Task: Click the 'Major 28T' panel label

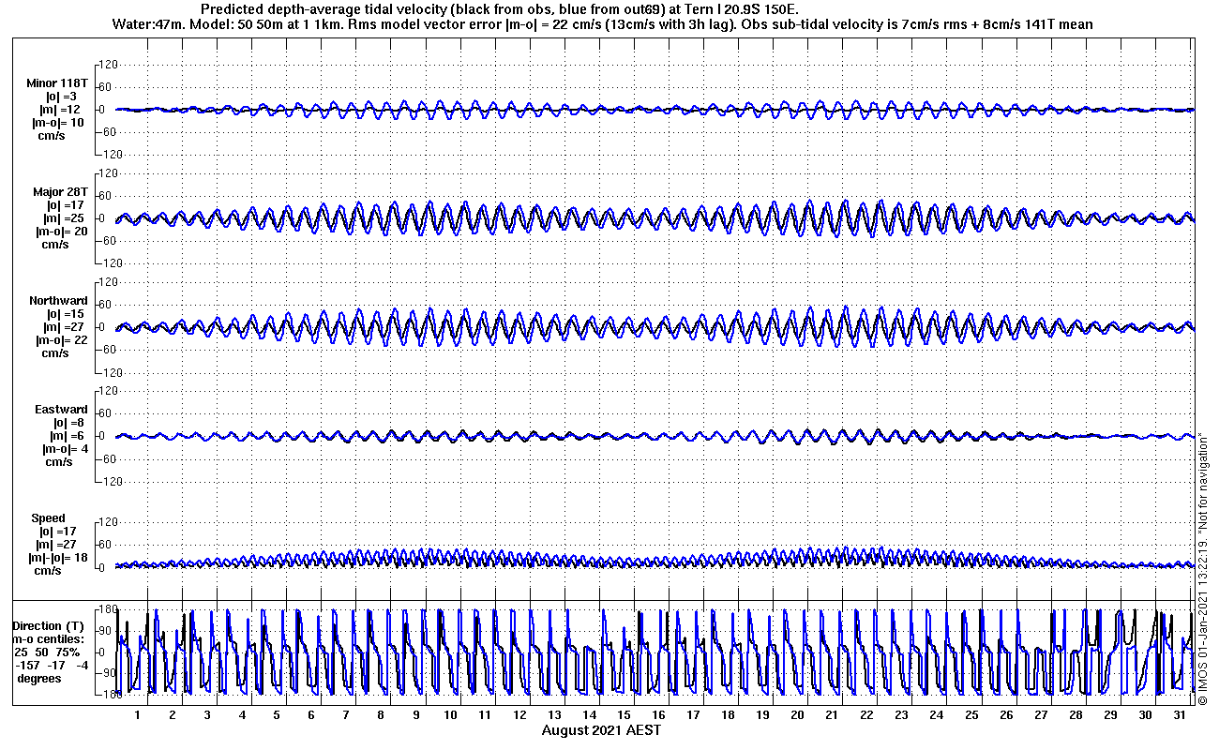Action: (60, 191)
